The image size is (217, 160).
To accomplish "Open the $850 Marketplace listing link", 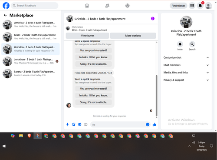I will click(89, 30).
